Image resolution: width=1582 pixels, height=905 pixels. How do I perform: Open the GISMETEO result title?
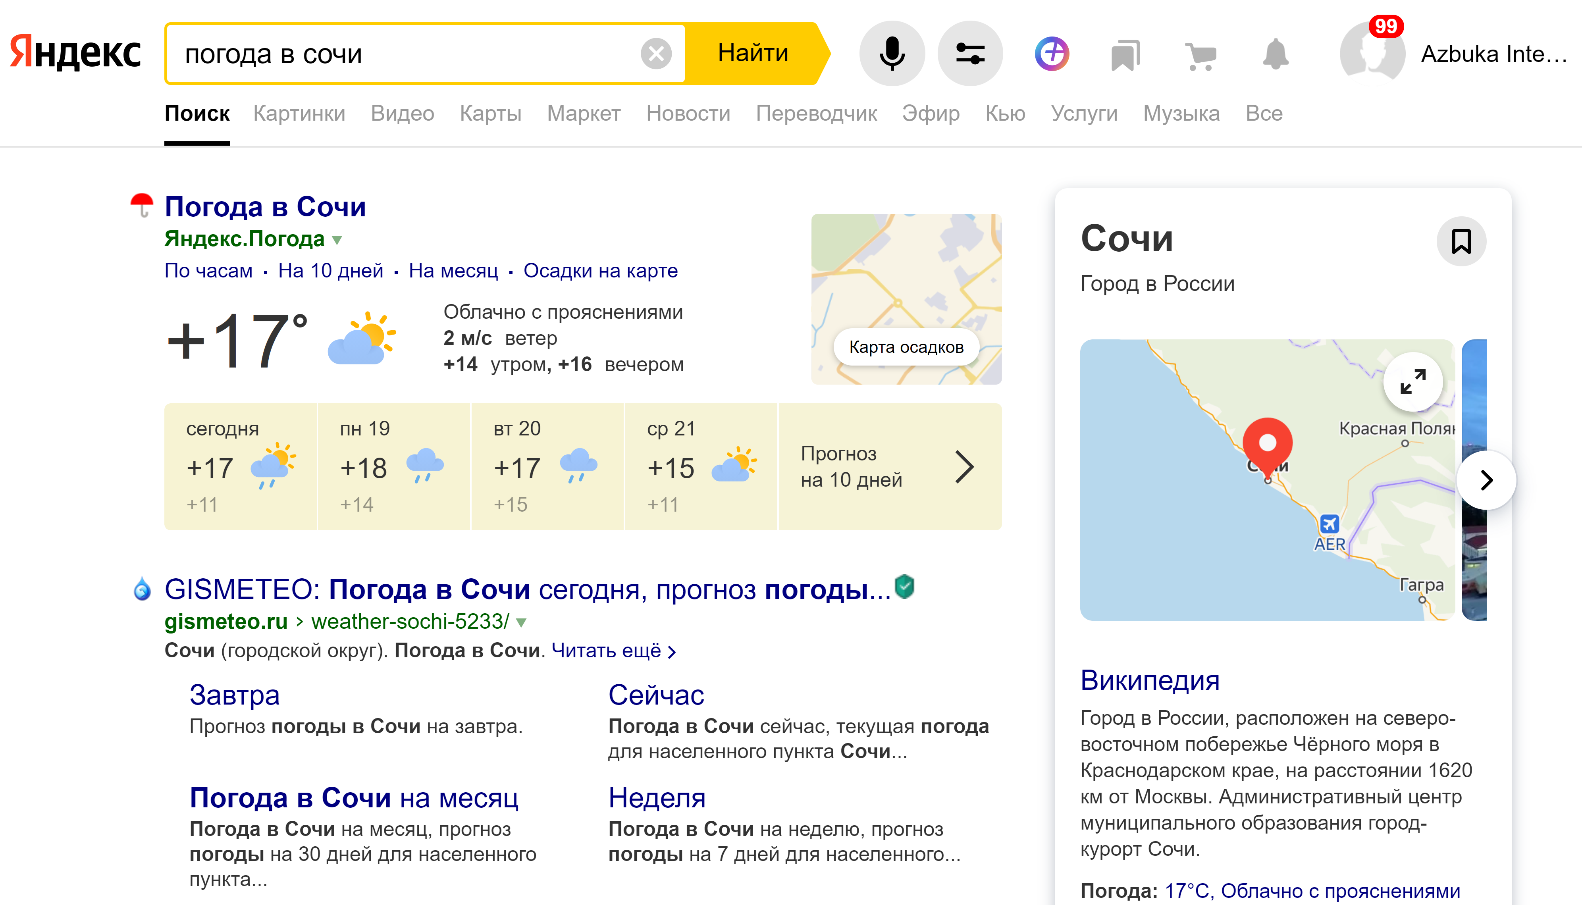(528, 589)
